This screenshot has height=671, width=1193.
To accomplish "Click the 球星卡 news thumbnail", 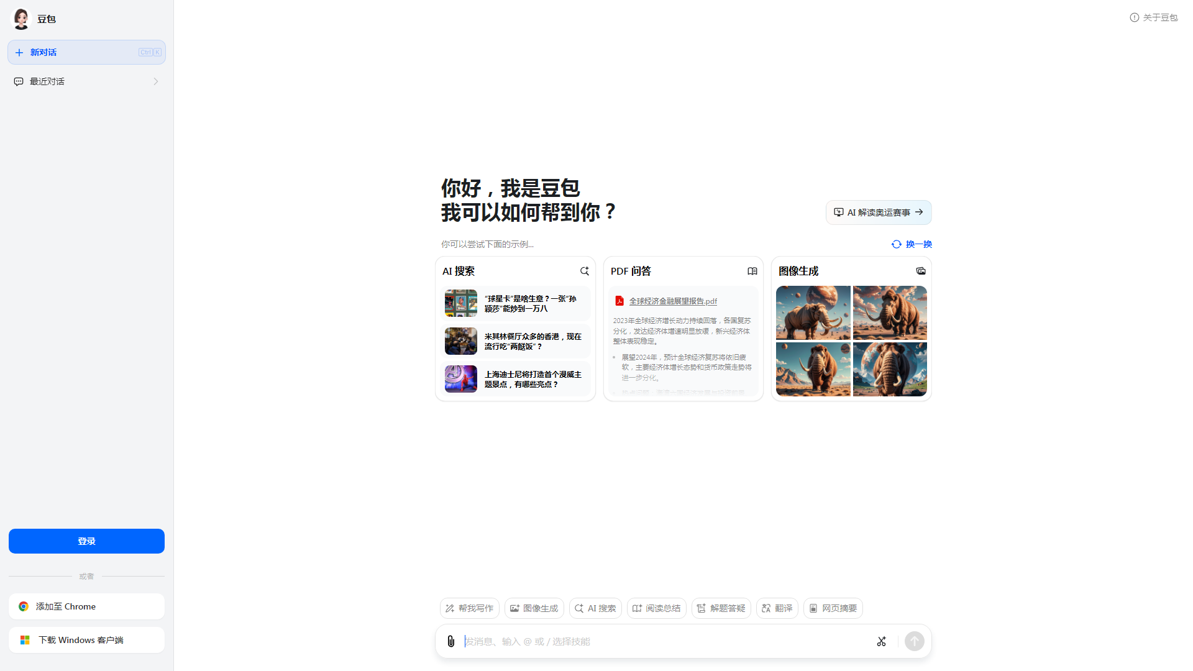I will pos(461,303).
